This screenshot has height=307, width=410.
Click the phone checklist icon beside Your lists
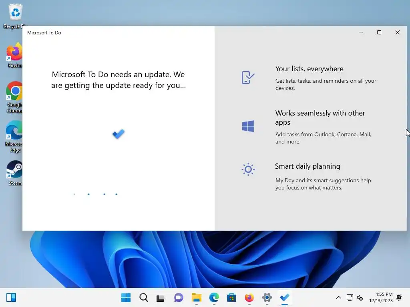tap(248, 77)
